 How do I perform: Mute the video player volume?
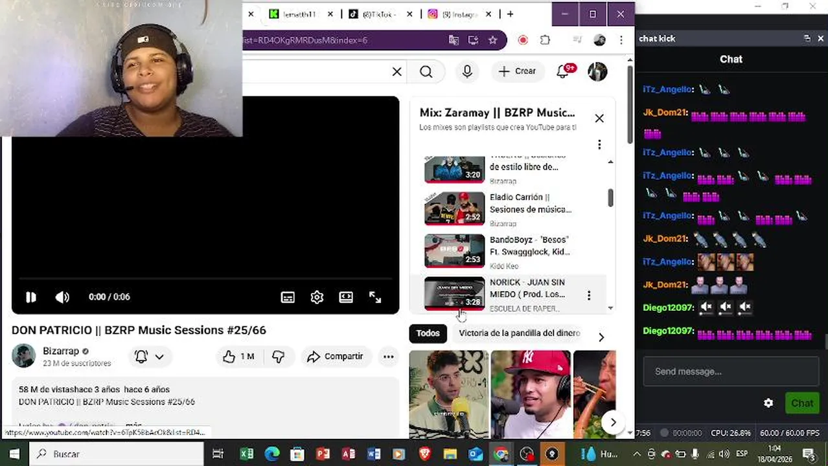click(x=62, y=297)
